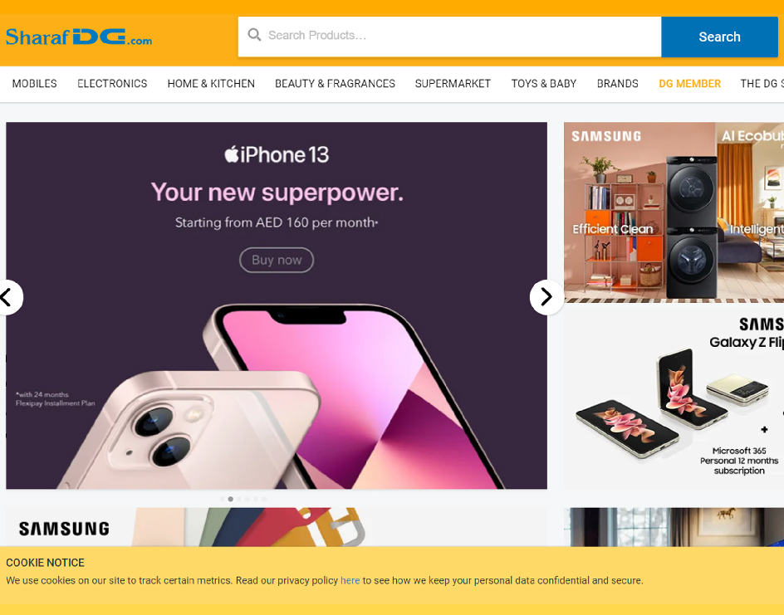Open the Supermarket section

(x=453, y=84)
